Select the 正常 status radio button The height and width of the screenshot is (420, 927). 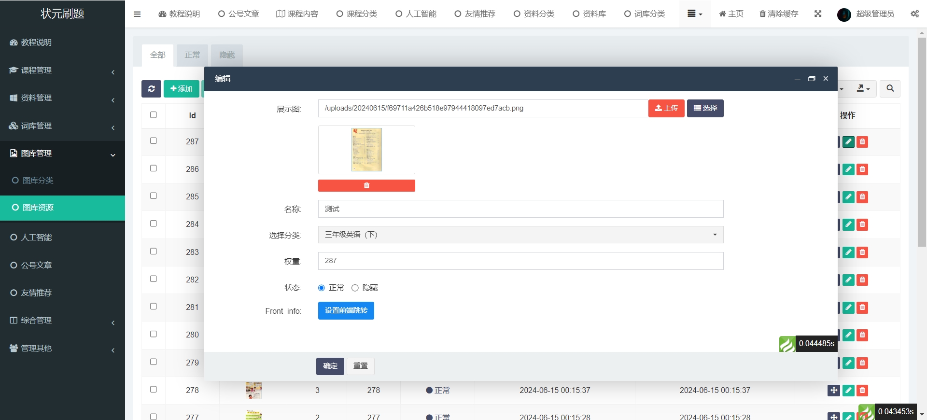click(322, 288)
